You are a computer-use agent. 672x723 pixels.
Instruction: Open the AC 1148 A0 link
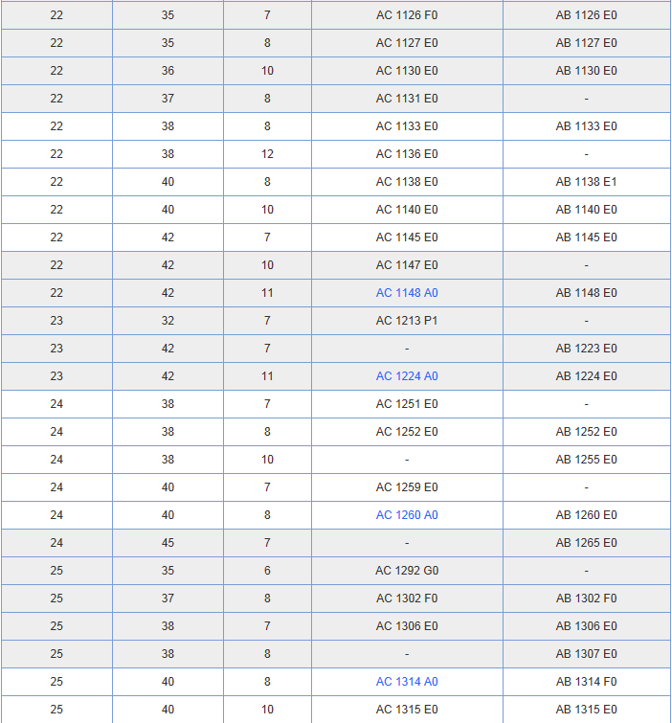pos(407,293)
